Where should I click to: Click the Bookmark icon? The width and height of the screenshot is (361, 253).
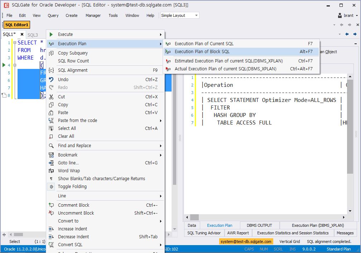[x=51, y=155]
